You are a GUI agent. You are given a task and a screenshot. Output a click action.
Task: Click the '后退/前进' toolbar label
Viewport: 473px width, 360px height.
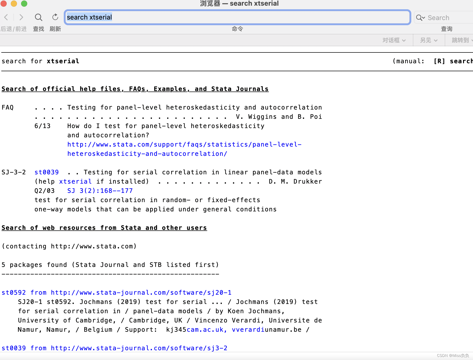coord(14,29)
